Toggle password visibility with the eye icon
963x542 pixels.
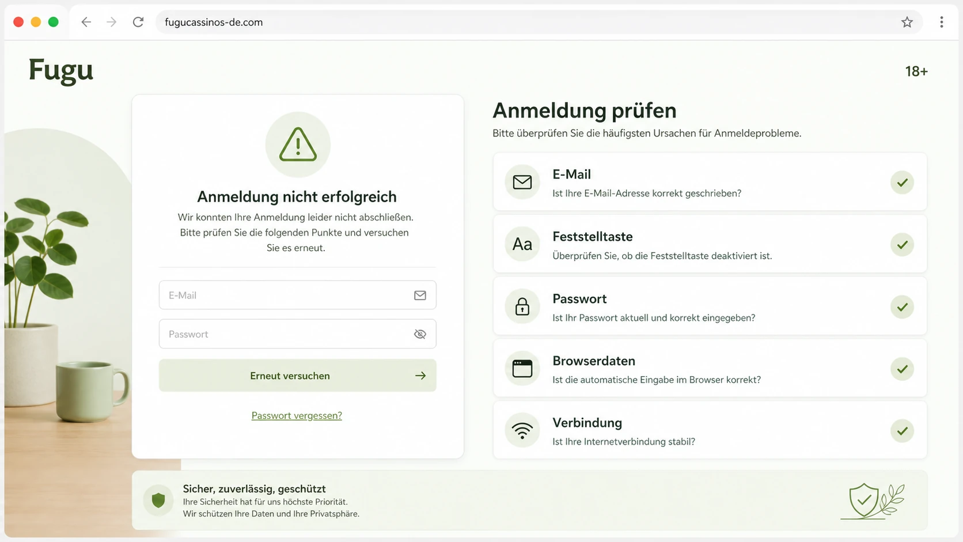pos(420,334)
